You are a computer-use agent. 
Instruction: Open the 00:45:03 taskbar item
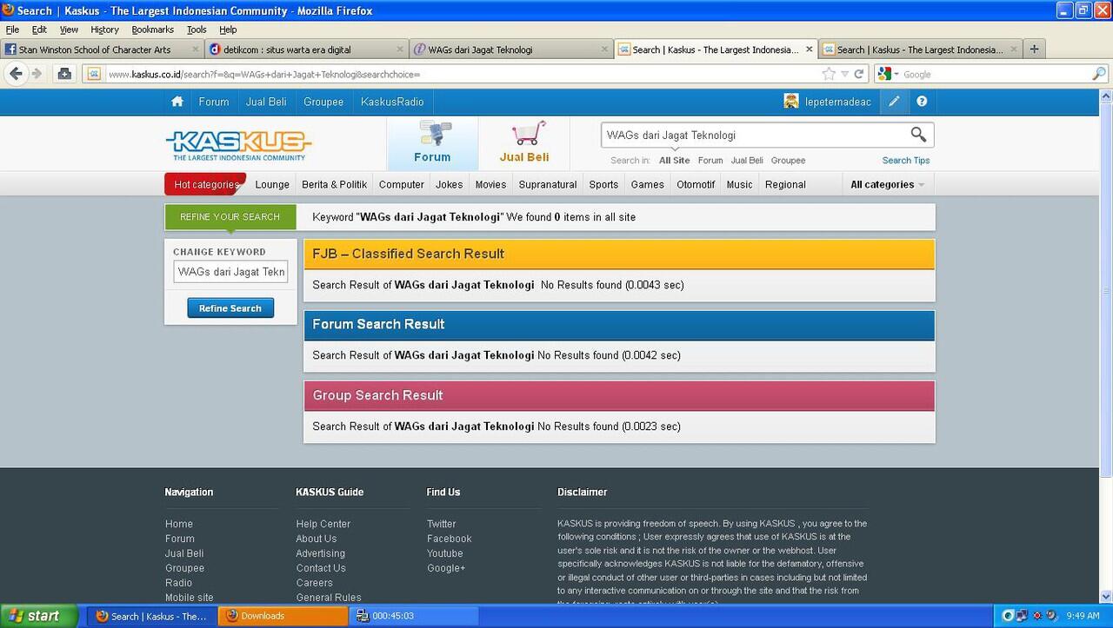(413, 616)
